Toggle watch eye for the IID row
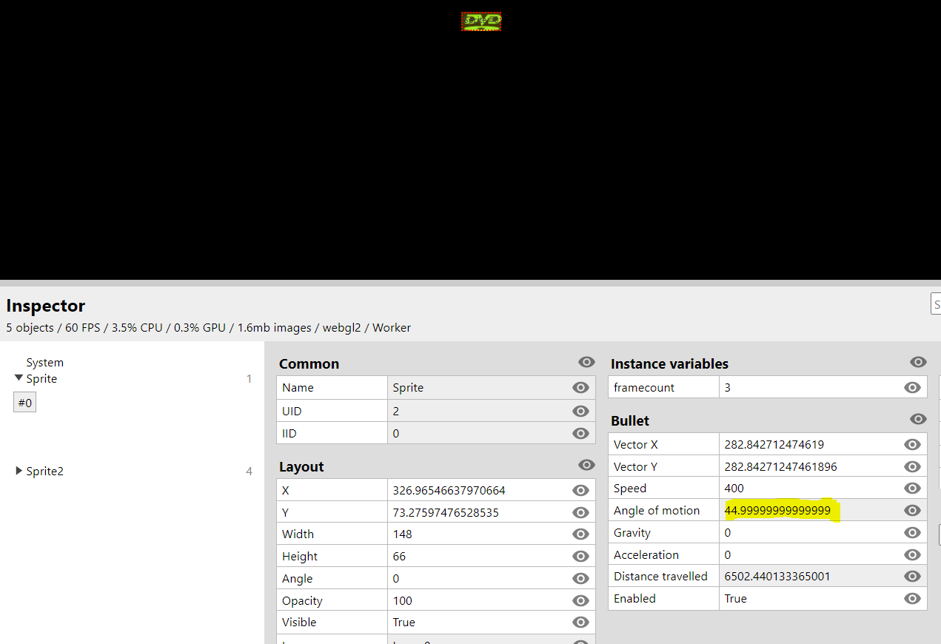 [580, 433]
